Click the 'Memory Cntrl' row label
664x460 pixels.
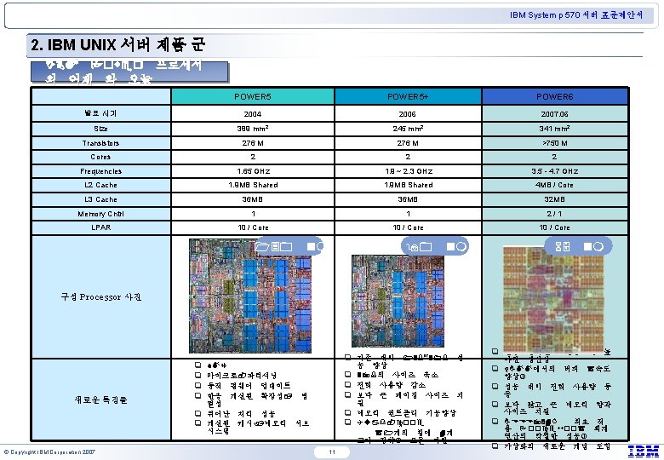(100, 214)
